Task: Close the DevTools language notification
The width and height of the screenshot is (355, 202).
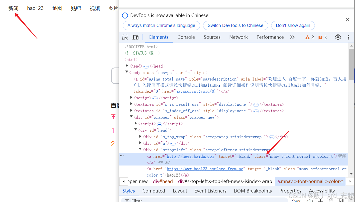Action: 347,20
